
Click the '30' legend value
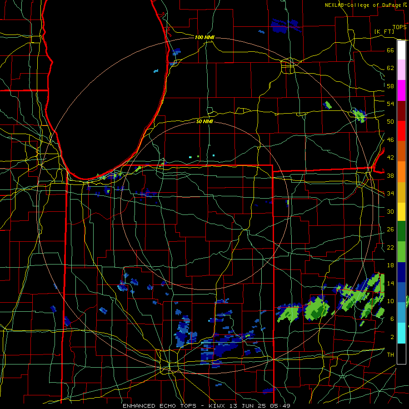point(390,211)
